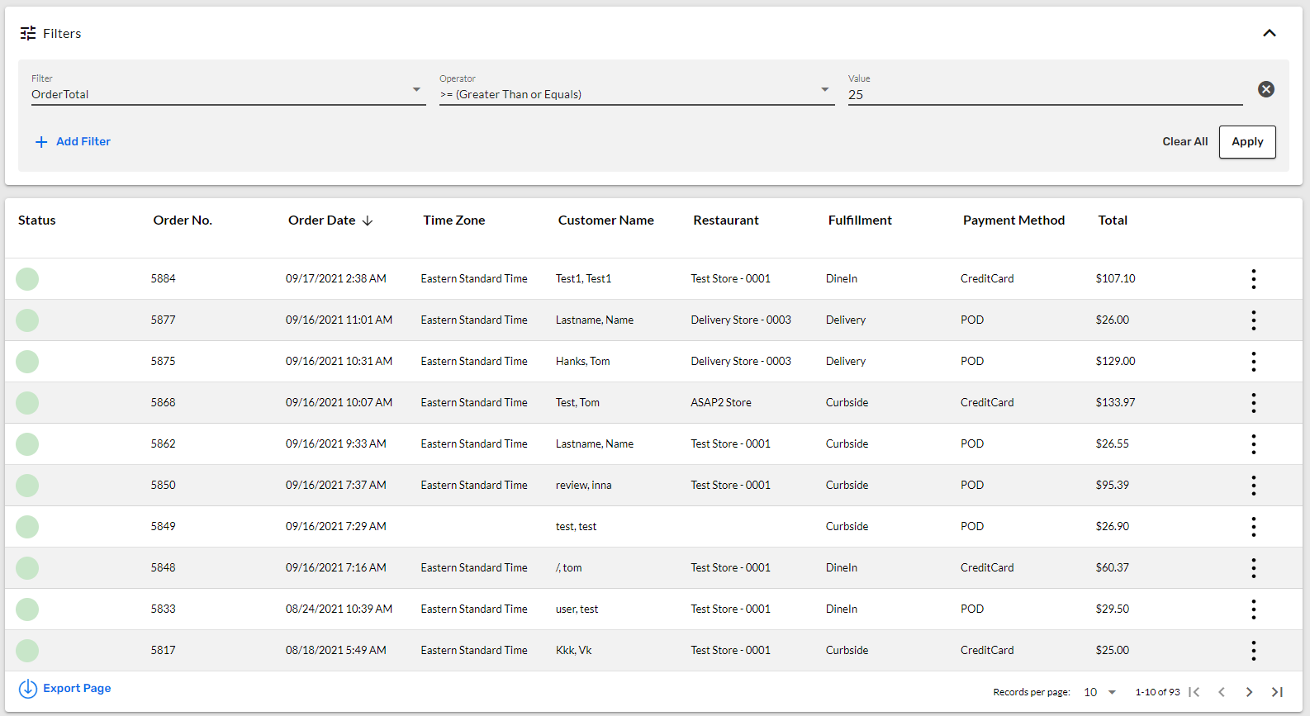Click the Export Page download icon
1310x716 pixels.
tap(28, 689)
